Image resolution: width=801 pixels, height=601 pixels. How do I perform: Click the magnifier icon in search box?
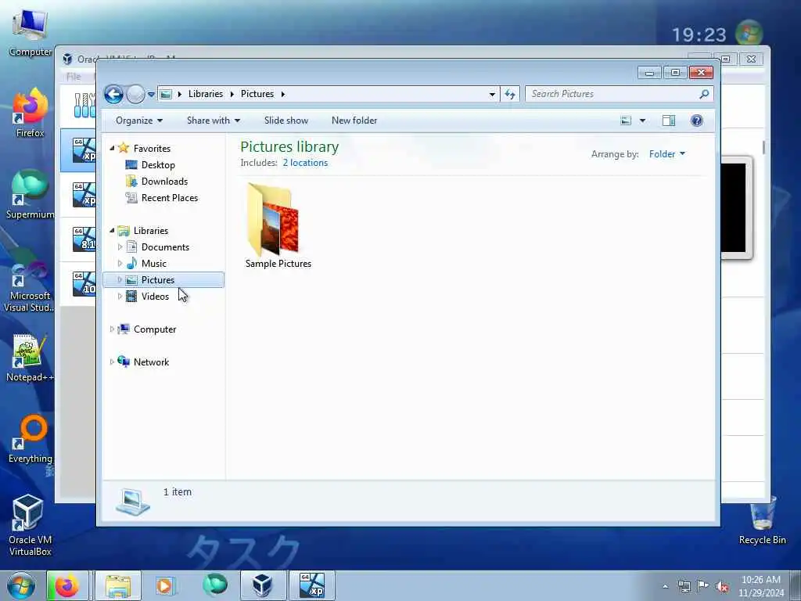tap(705, 94)
